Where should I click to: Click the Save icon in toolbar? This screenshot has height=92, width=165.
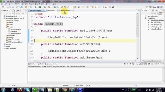pos(7,7)
